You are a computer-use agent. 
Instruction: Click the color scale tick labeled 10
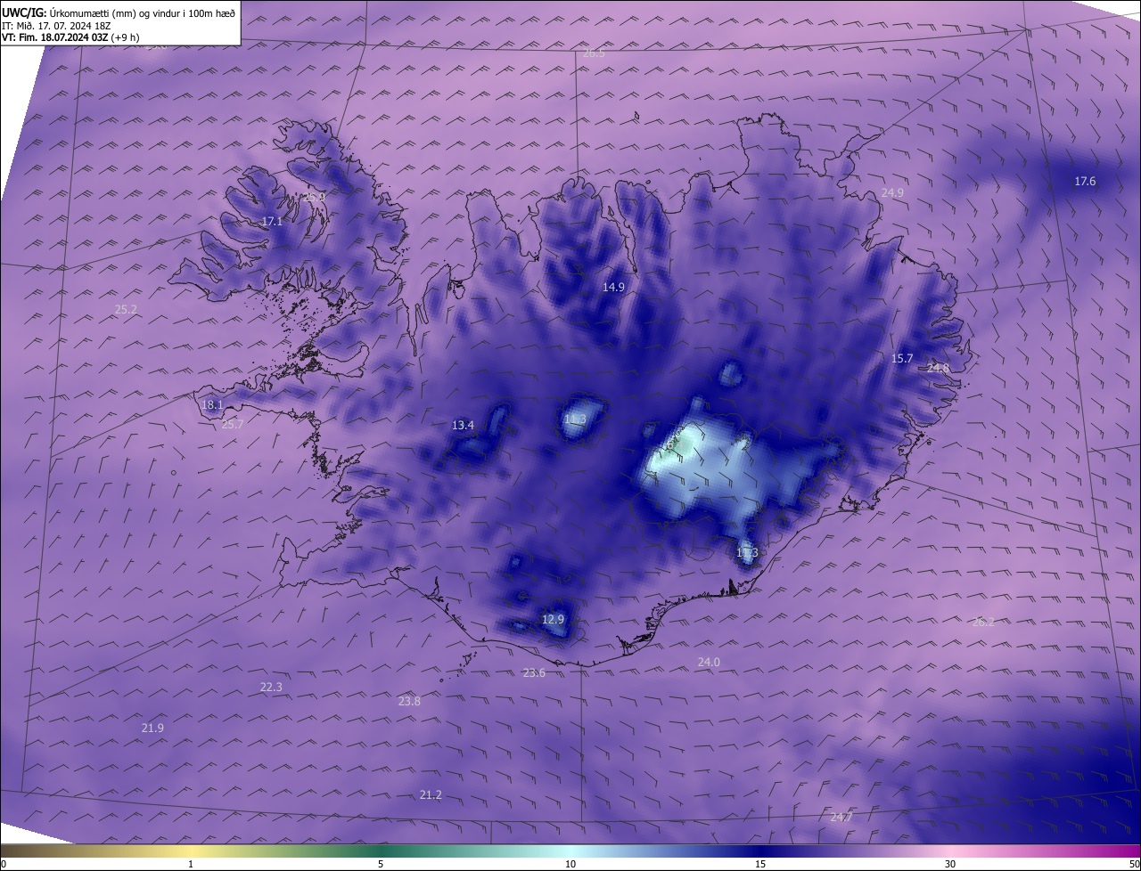coord(570,864)
